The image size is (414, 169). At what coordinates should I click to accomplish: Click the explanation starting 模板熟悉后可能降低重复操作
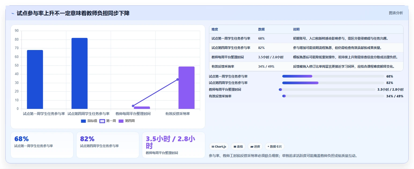345,57
